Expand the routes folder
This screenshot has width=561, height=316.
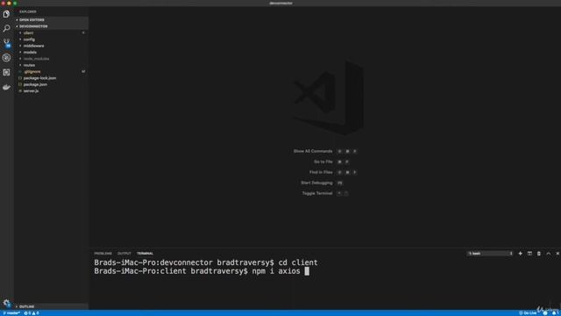(x=51, y=65)
